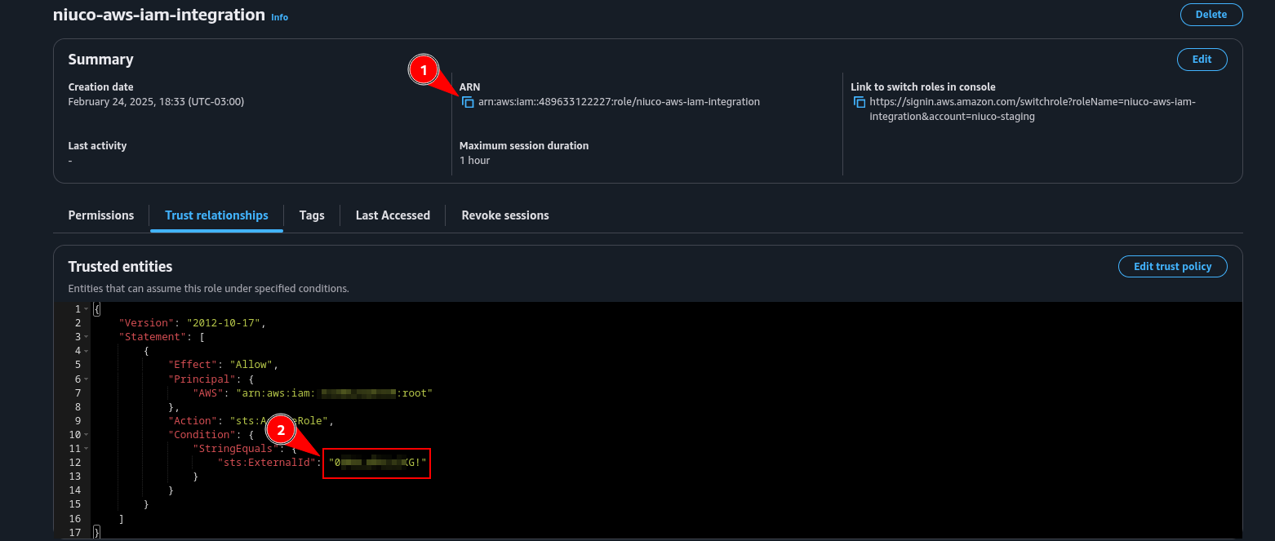
Task: Fold the Principal block on line 6
Action: click(87, 379)
